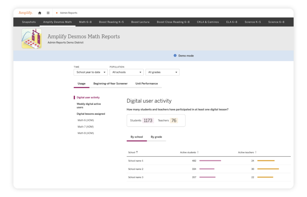
Task: Select School name 2 table row
Action: click(x=208, y=169)
